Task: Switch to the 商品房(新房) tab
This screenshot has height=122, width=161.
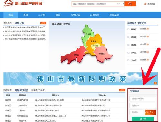Action: point(21,90)
